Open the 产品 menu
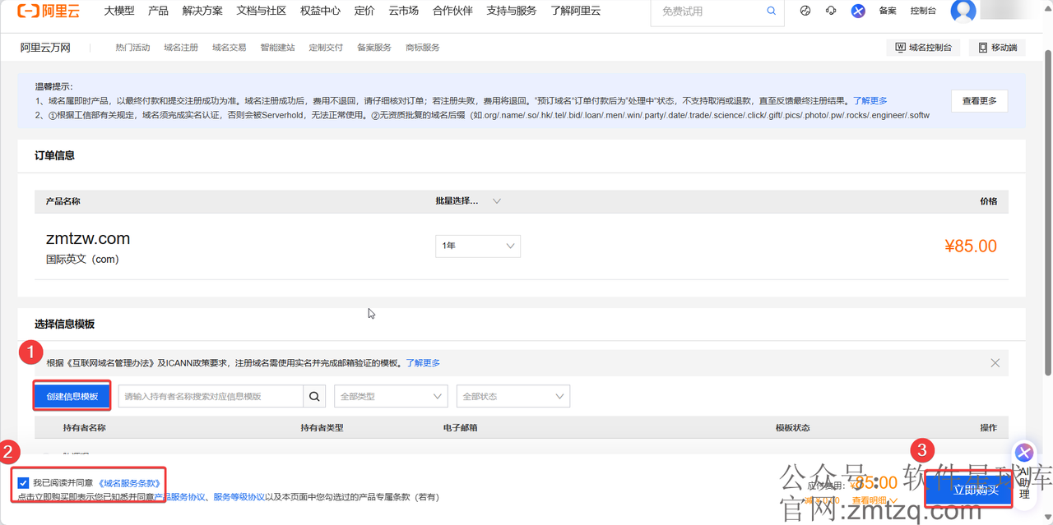 (x=158, y=11)
